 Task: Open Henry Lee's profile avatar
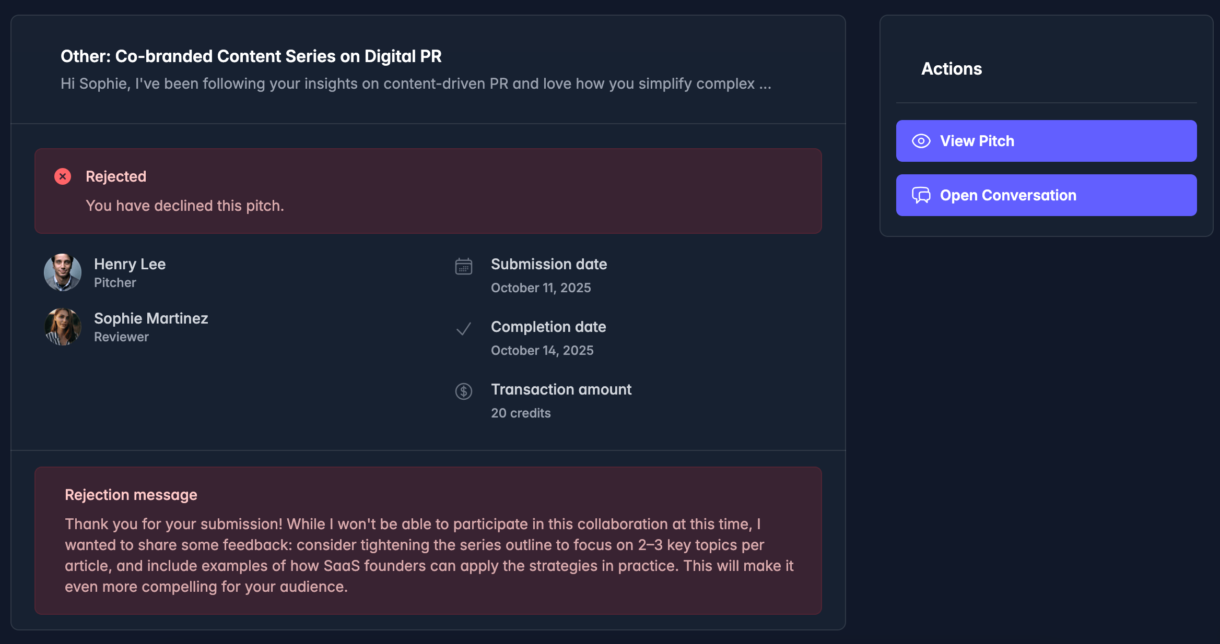point(62,272)
